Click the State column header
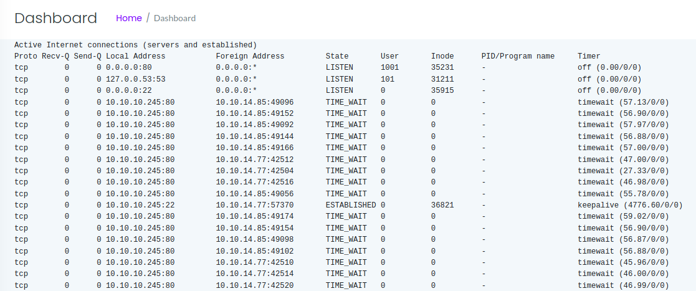Image resolution: width=696 pixels, height=291 pixels. click(337, 56)
